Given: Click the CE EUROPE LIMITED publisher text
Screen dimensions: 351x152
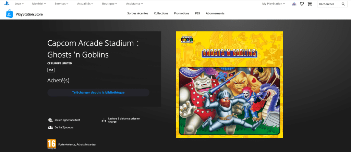Looking at the screenshot, I should [60, 64].
